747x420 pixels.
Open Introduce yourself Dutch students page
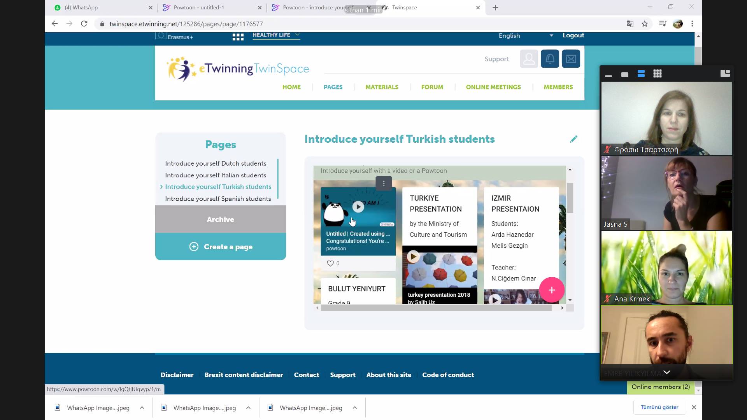tap(216, 163)
